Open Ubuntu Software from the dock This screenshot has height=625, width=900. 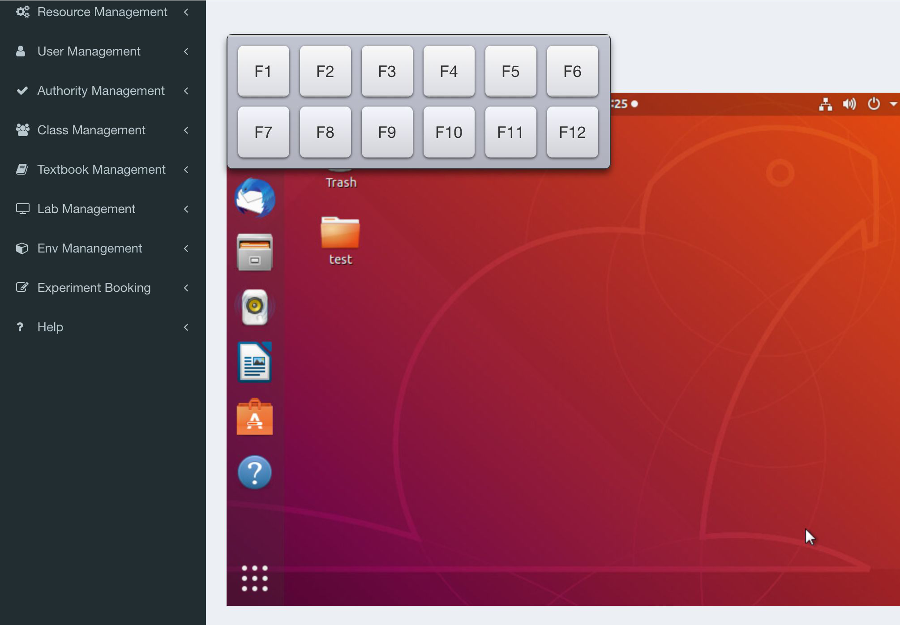tap(255, 417)
